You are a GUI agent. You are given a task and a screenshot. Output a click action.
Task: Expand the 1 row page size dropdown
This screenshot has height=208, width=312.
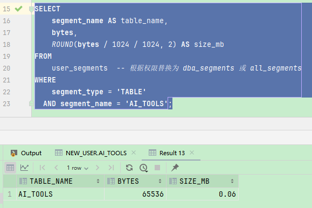pos(78,168)
